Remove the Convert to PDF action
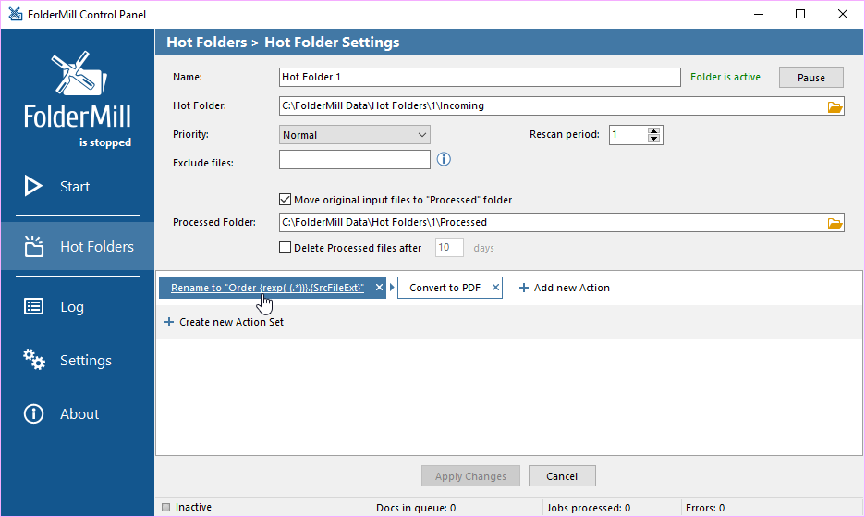The height and width of the screenshot is (517, 865). coord(495,288)
